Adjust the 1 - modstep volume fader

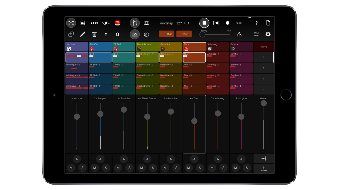[x=77, y=117]
